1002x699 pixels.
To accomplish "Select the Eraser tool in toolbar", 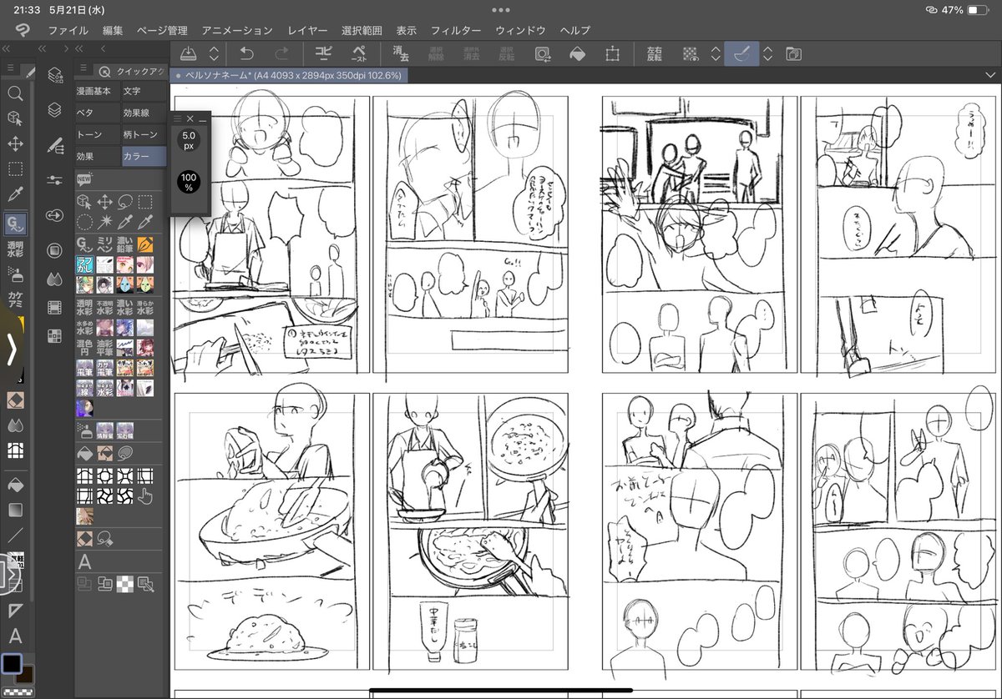I will click(x=15, y=400).
